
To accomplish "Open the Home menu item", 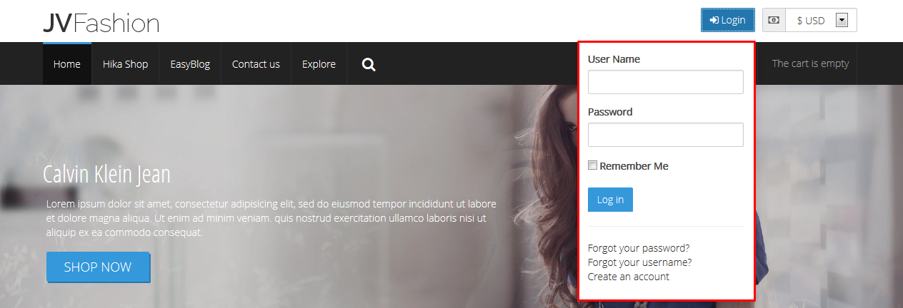I will [x=67, y=64].
